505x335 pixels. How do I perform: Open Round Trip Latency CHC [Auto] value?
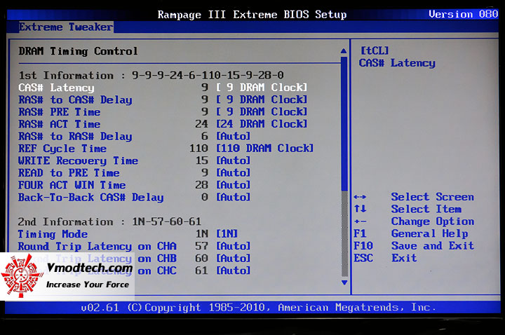pos(233,271)
